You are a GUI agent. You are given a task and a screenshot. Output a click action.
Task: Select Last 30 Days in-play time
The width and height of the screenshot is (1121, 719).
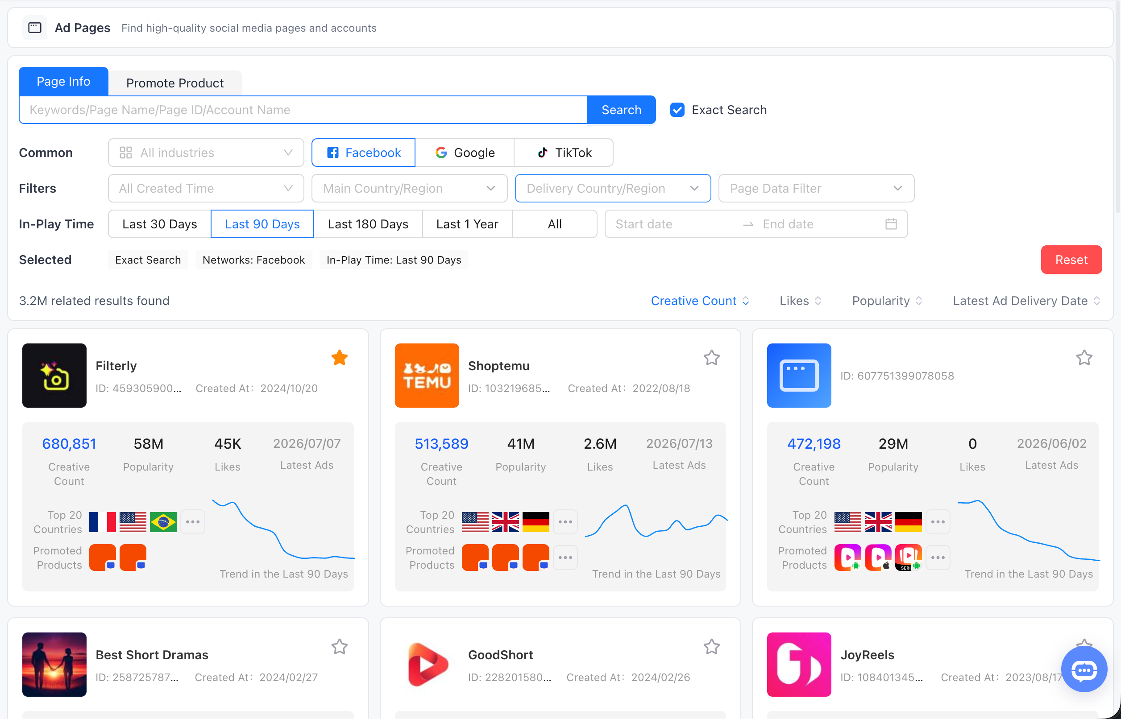coord(160,224)
